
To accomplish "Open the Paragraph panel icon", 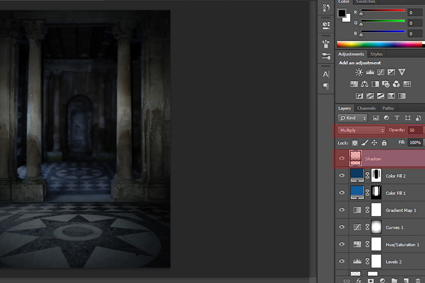I will pyautogui.click(x=326, y=87).
